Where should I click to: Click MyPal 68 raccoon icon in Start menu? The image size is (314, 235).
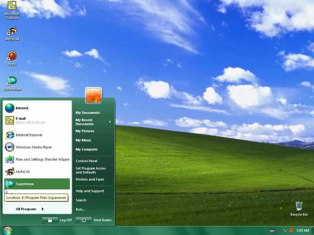[10, 171]
